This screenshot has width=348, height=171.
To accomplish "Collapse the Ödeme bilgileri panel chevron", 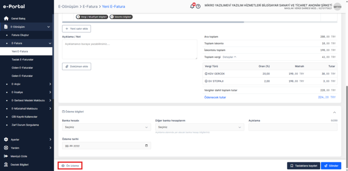I will click(x=334, y=113).
